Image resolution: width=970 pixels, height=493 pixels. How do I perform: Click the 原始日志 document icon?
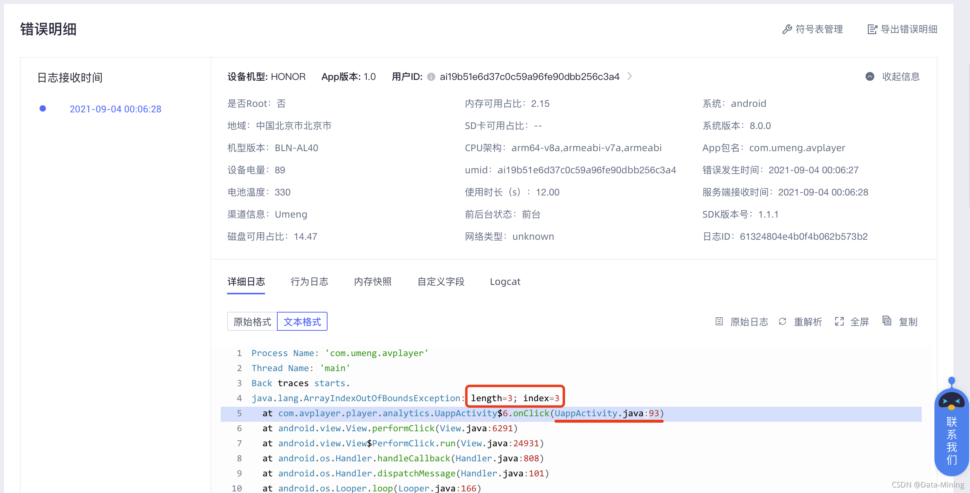pyautogui.click(x=719, y=321)
